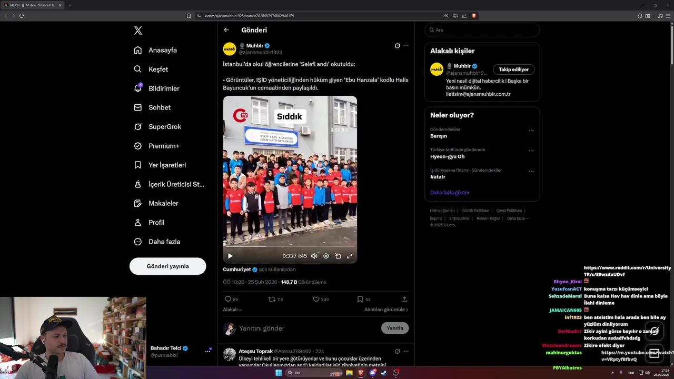Open the Windows Start menu
Image resolution: width=674 pixels, height=379 pixels.
point(279,373)
